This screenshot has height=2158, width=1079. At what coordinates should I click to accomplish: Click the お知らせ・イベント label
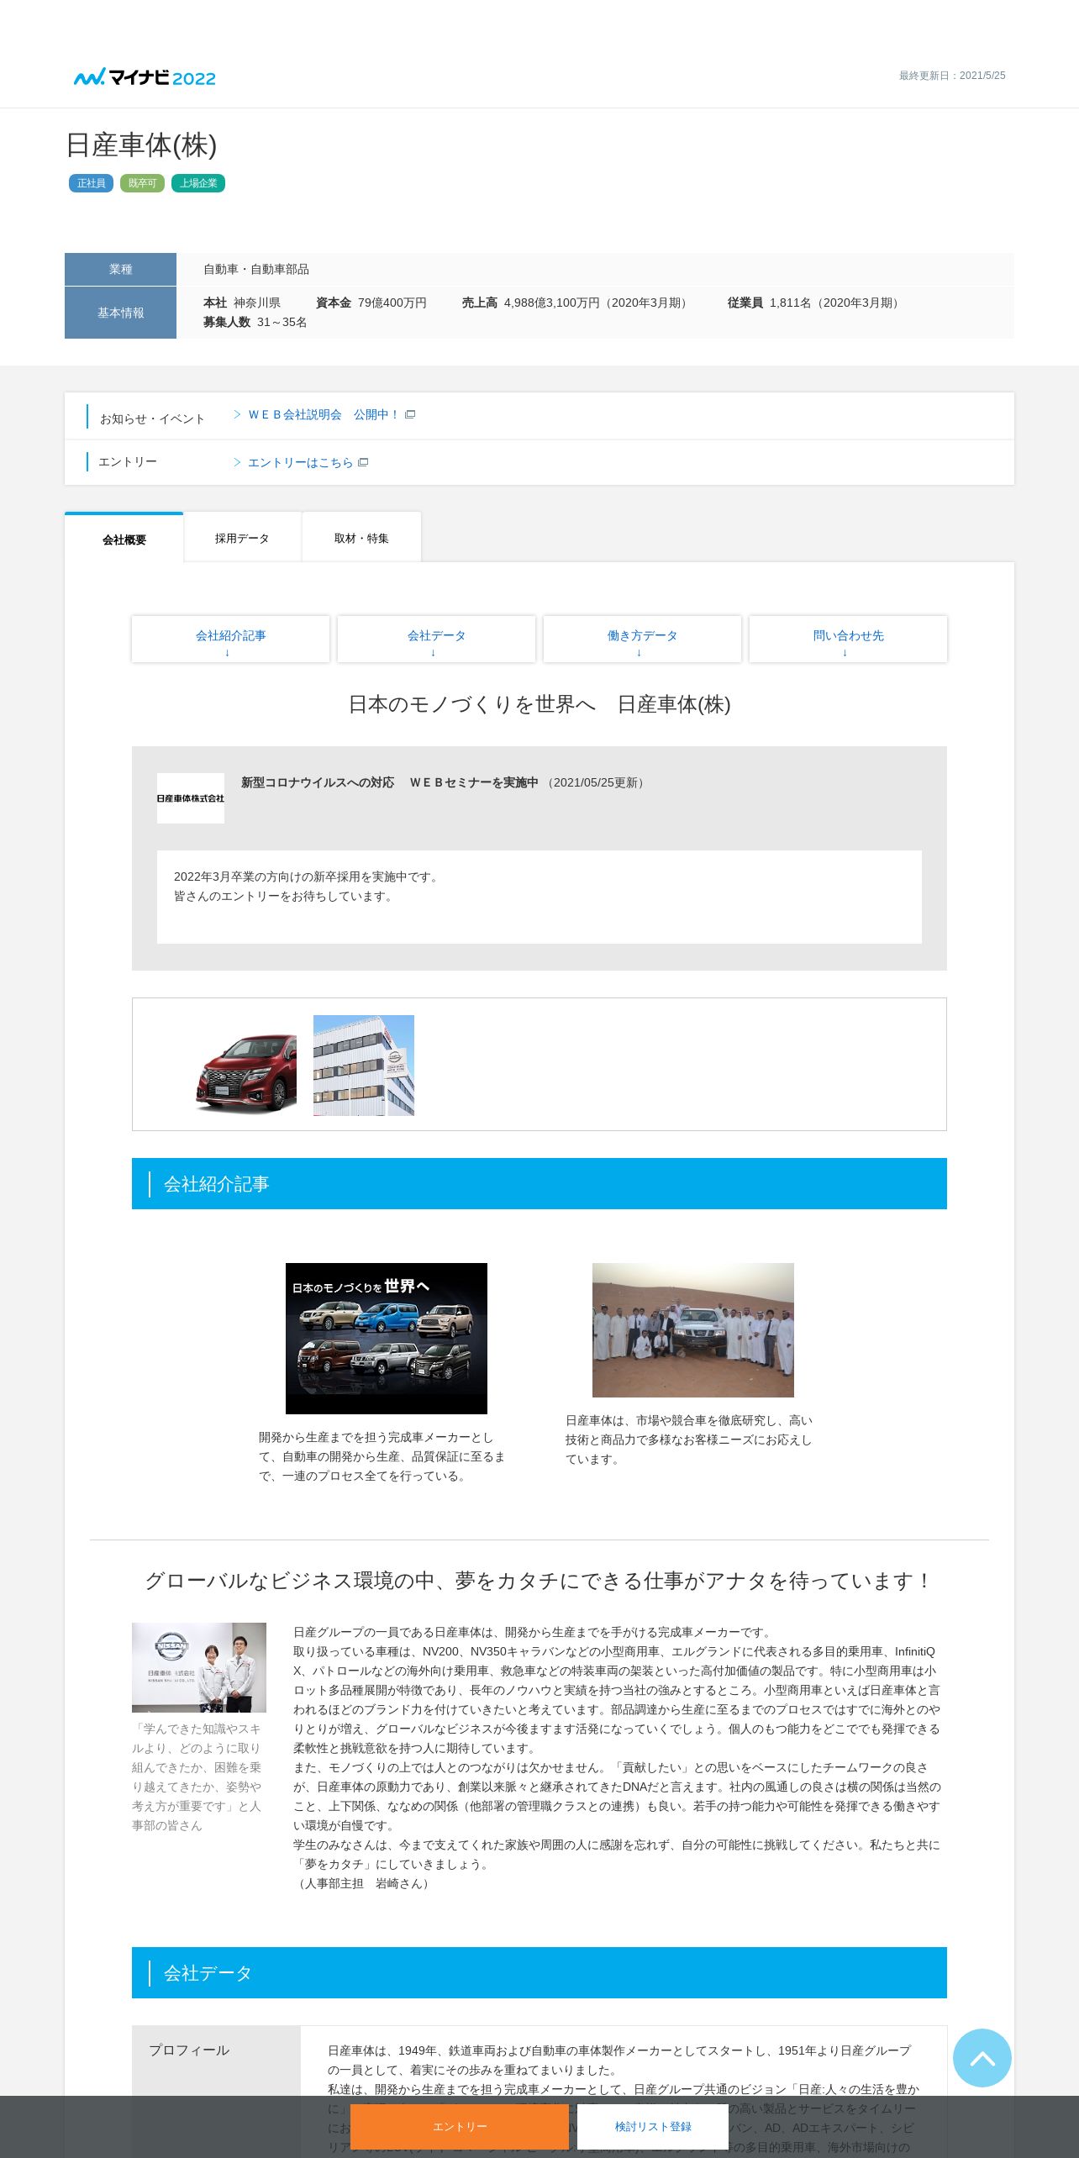click(x=152, y=418)
